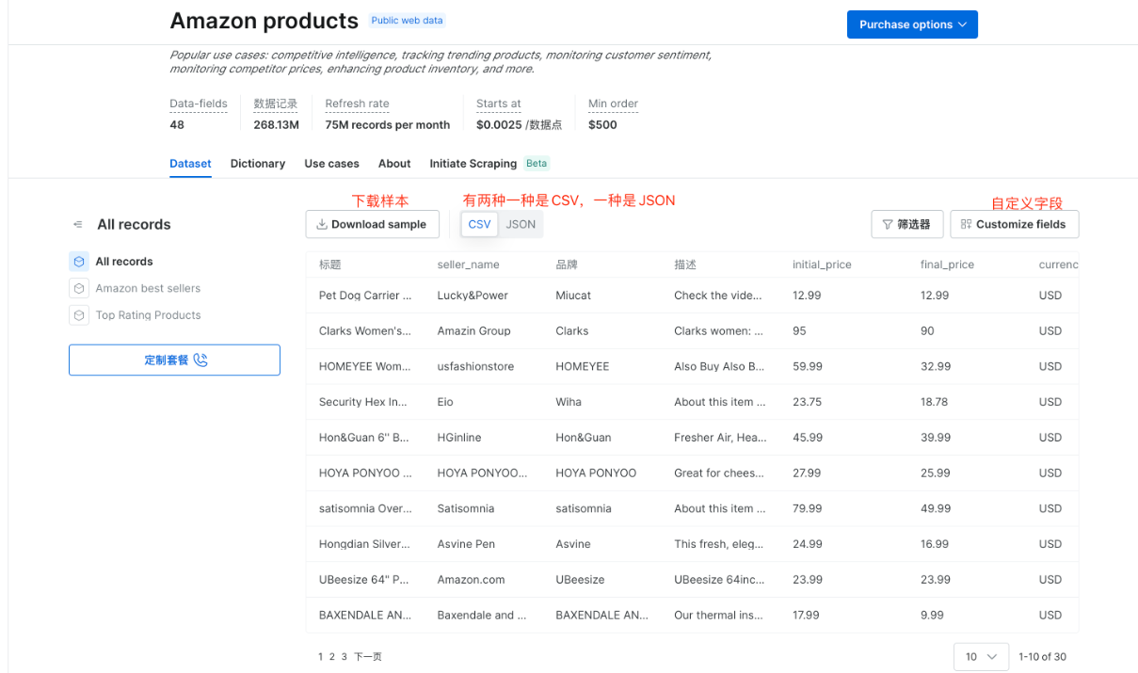Open the Dataset tab
The image size is (1138, 673).
click(190, 164)
